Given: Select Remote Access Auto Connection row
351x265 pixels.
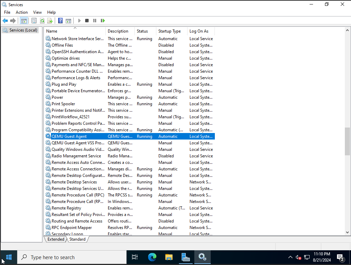Looking at the screenshot, I should pos(130,162).
